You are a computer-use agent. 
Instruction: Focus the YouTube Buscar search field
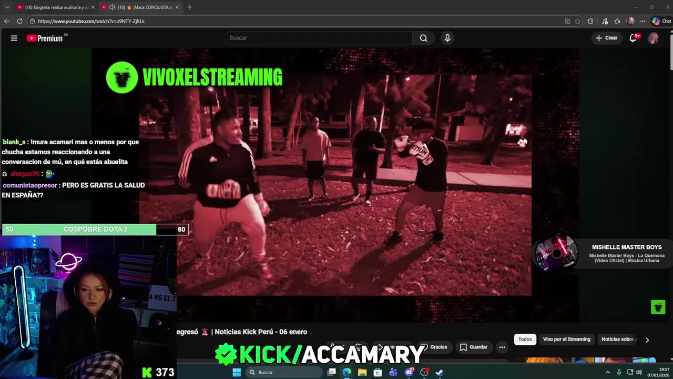click(318, 38)
